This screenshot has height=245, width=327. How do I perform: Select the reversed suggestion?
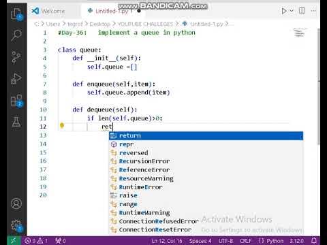206,153
